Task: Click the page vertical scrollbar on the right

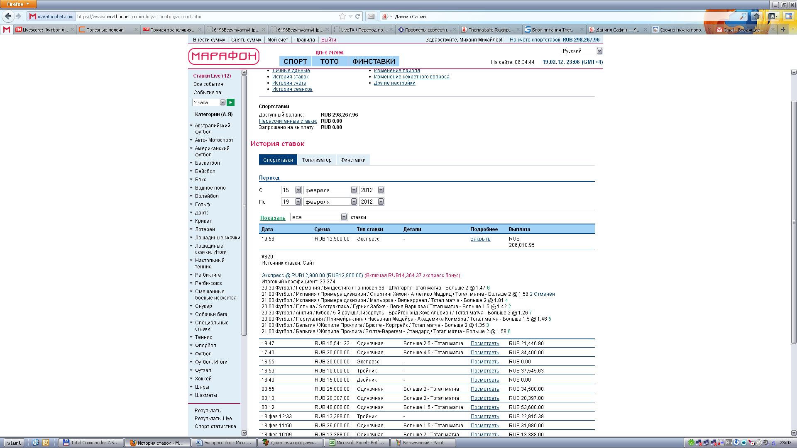Action: pyautogui.click(x=794, y=222)
